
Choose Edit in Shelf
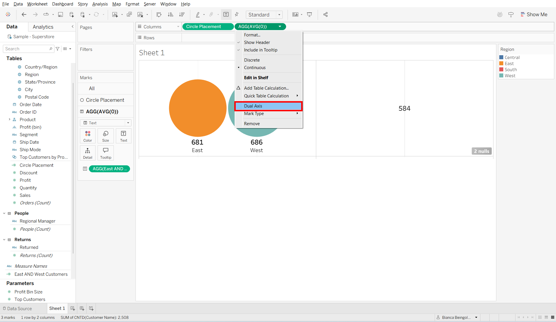tap(269, 78)
